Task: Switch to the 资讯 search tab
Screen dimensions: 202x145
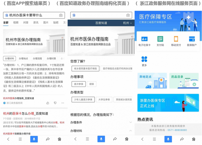Action: 36,23
